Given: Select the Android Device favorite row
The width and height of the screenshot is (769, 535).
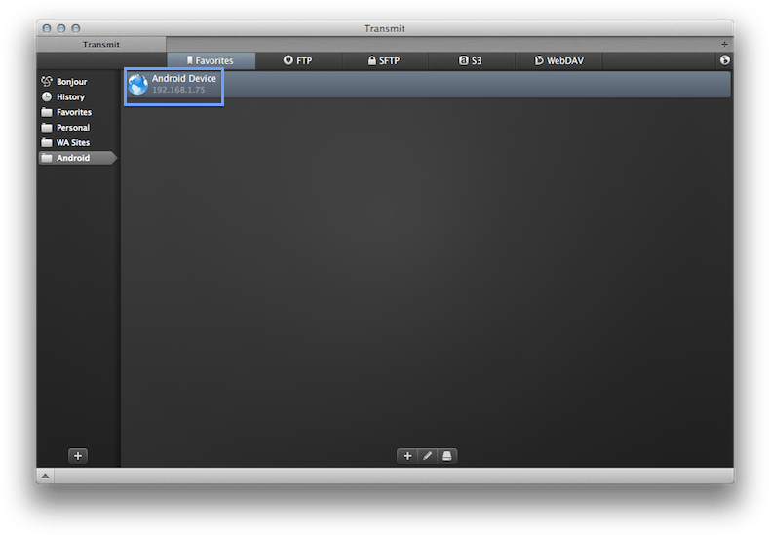Looking at the screenshot, I should [427, 85].
